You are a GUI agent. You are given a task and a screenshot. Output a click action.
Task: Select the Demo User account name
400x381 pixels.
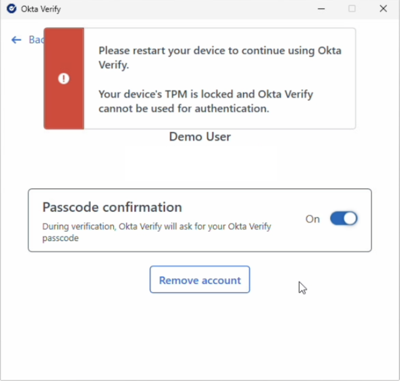point(200,137)
